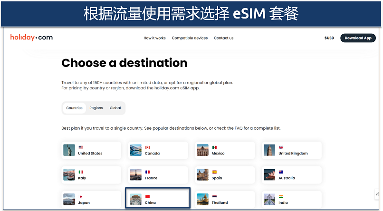
Task: Click the Statue of Liberty thumbnail
Action: click(x=69, y=150)
